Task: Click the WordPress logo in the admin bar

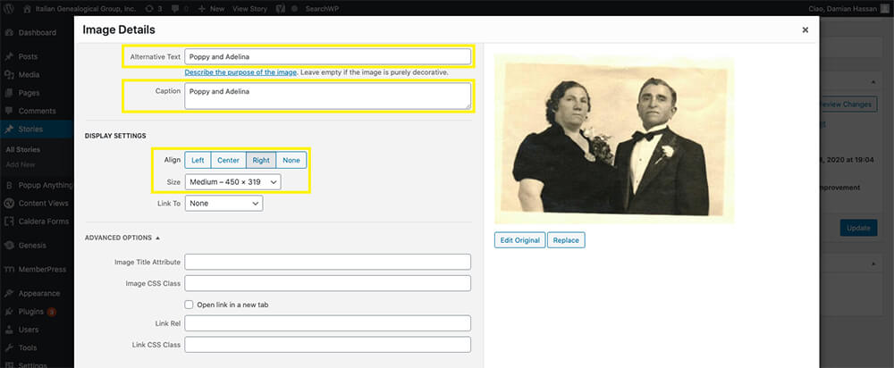Action: tap(9, 9)
